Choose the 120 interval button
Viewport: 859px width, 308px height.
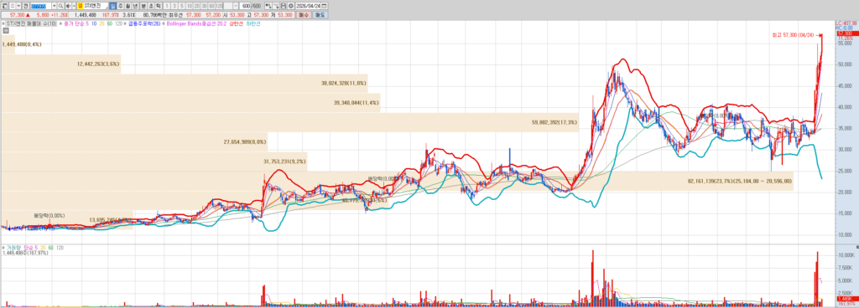coord(219,6)
